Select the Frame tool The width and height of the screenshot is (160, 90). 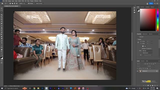(x=1, y=19)
